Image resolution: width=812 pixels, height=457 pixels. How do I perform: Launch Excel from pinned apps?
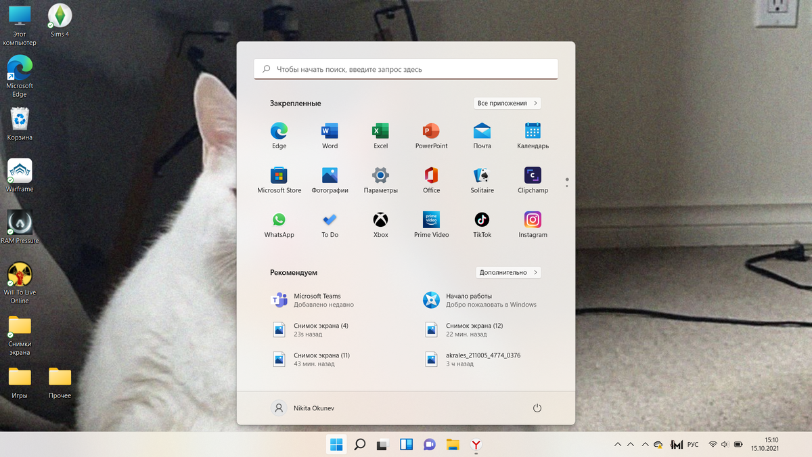(x=380, y=135)
